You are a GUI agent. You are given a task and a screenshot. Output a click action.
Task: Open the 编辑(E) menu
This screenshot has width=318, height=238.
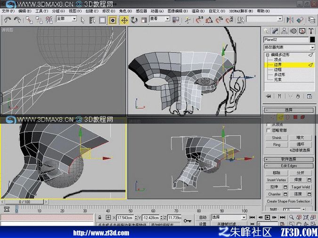(x=25, y=11)
